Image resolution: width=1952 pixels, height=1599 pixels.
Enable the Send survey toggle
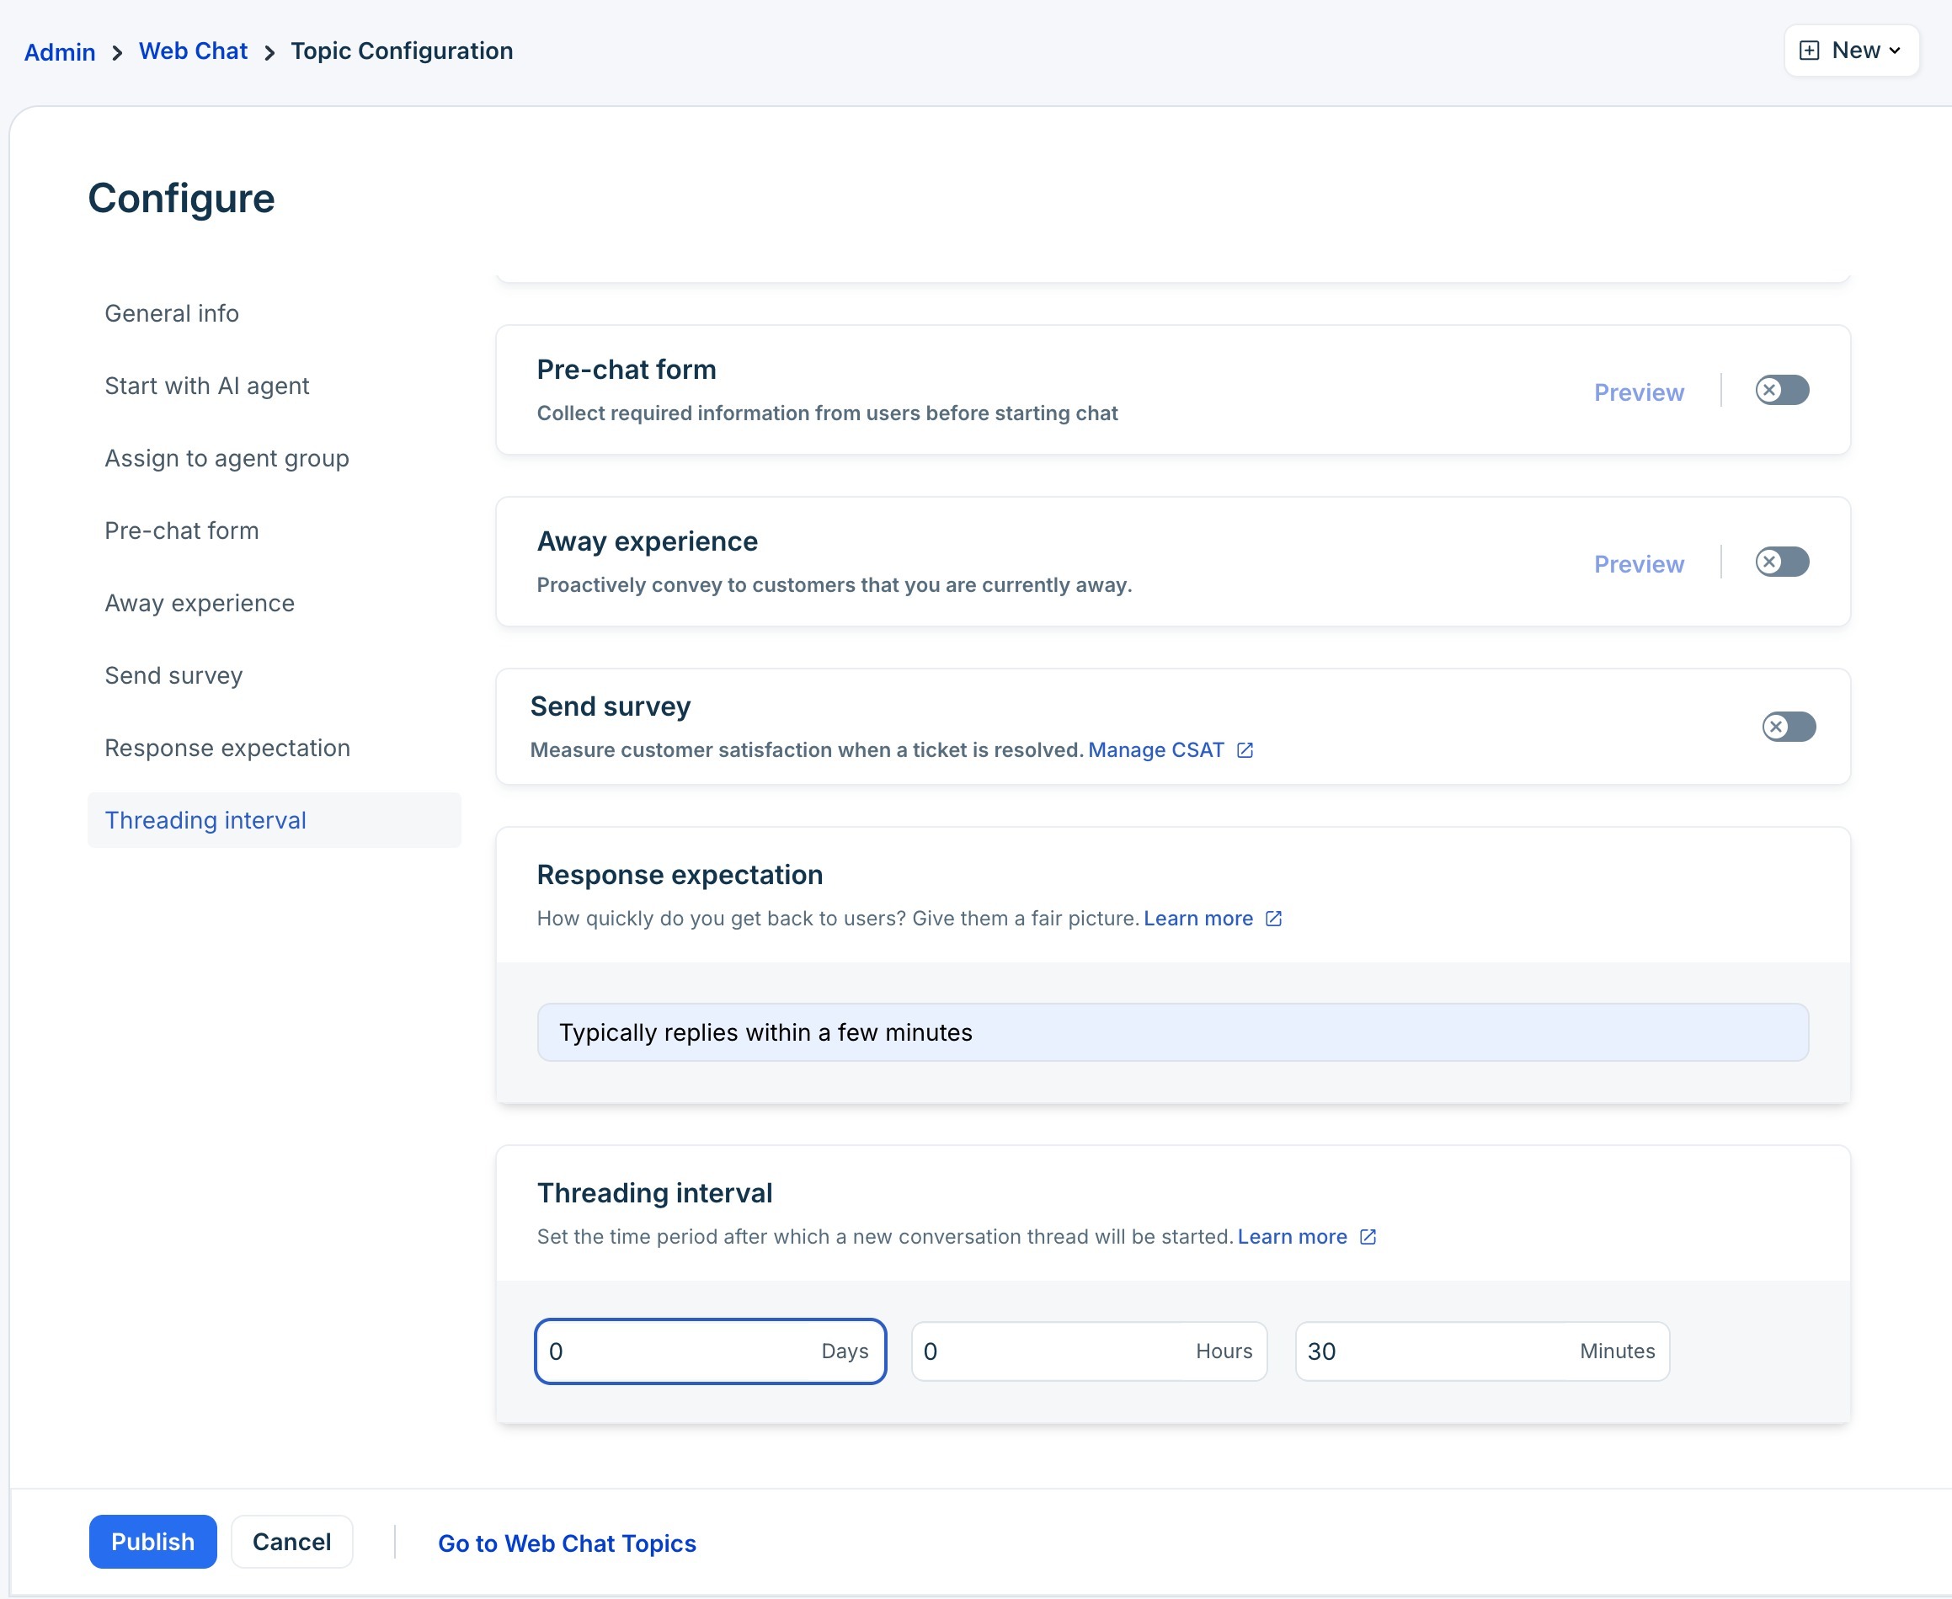[x=1788, y=727]
